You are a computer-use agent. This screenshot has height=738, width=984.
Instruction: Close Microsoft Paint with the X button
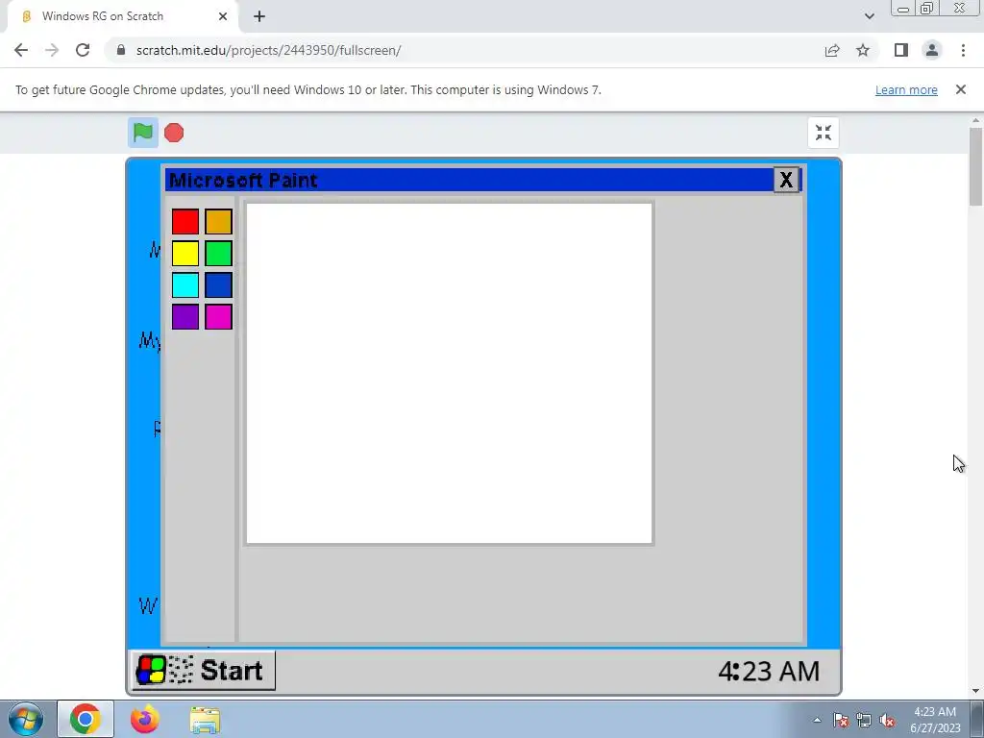[786, 180]
